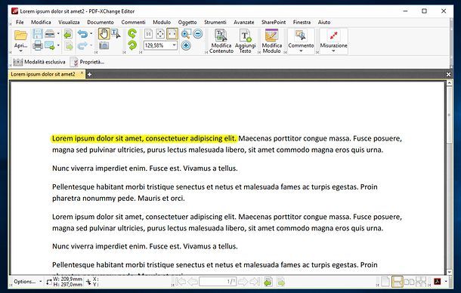Go to the previous page arrow
The image size is (461, 293).
(x=192, y=282)
